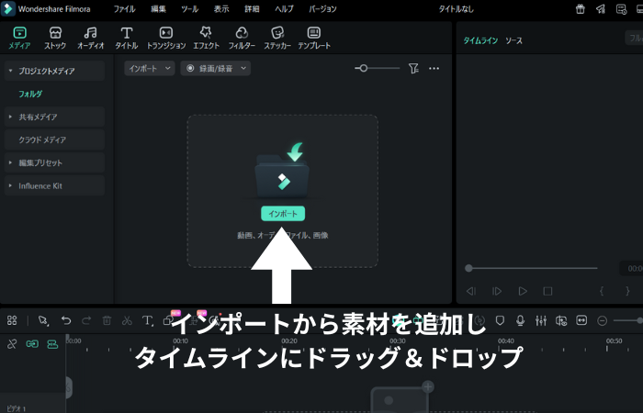Toggle the unlink chain icon
Screen dimensions: 643x413
12,344
